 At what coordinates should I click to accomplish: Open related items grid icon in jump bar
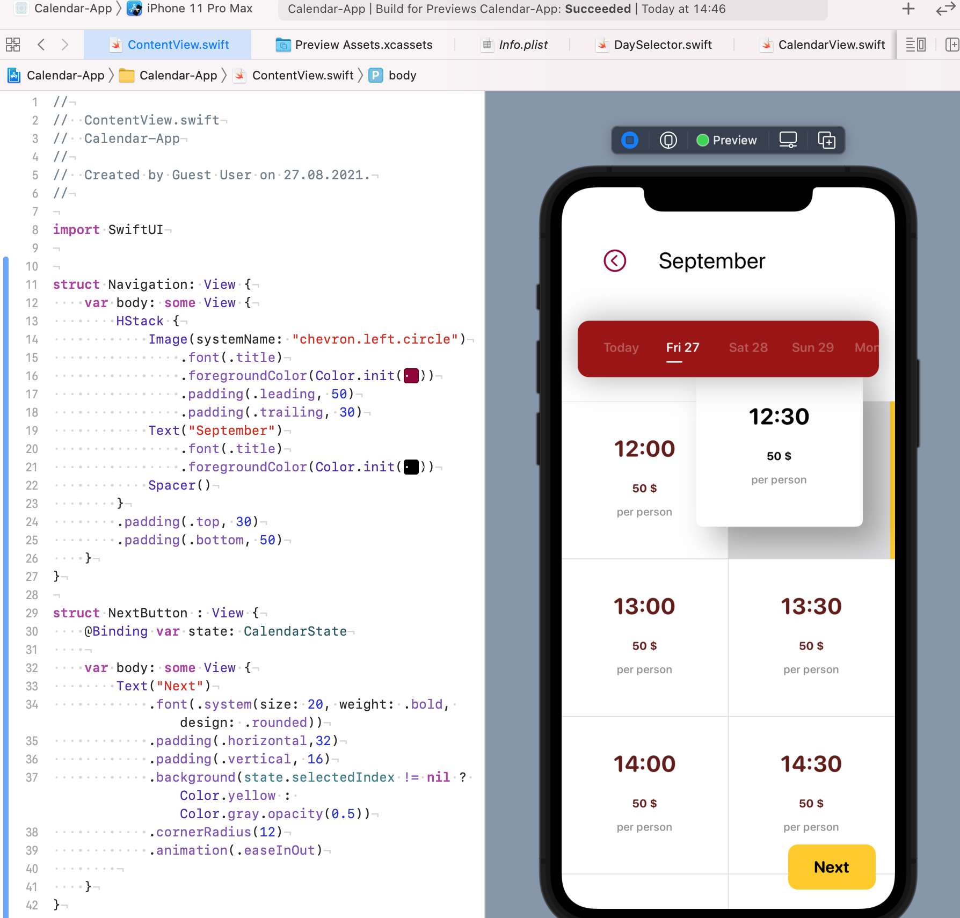tap(12, 45)
